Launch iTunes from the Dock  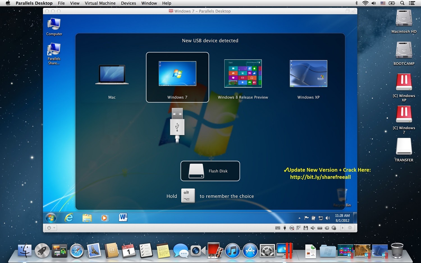point(233,250)
